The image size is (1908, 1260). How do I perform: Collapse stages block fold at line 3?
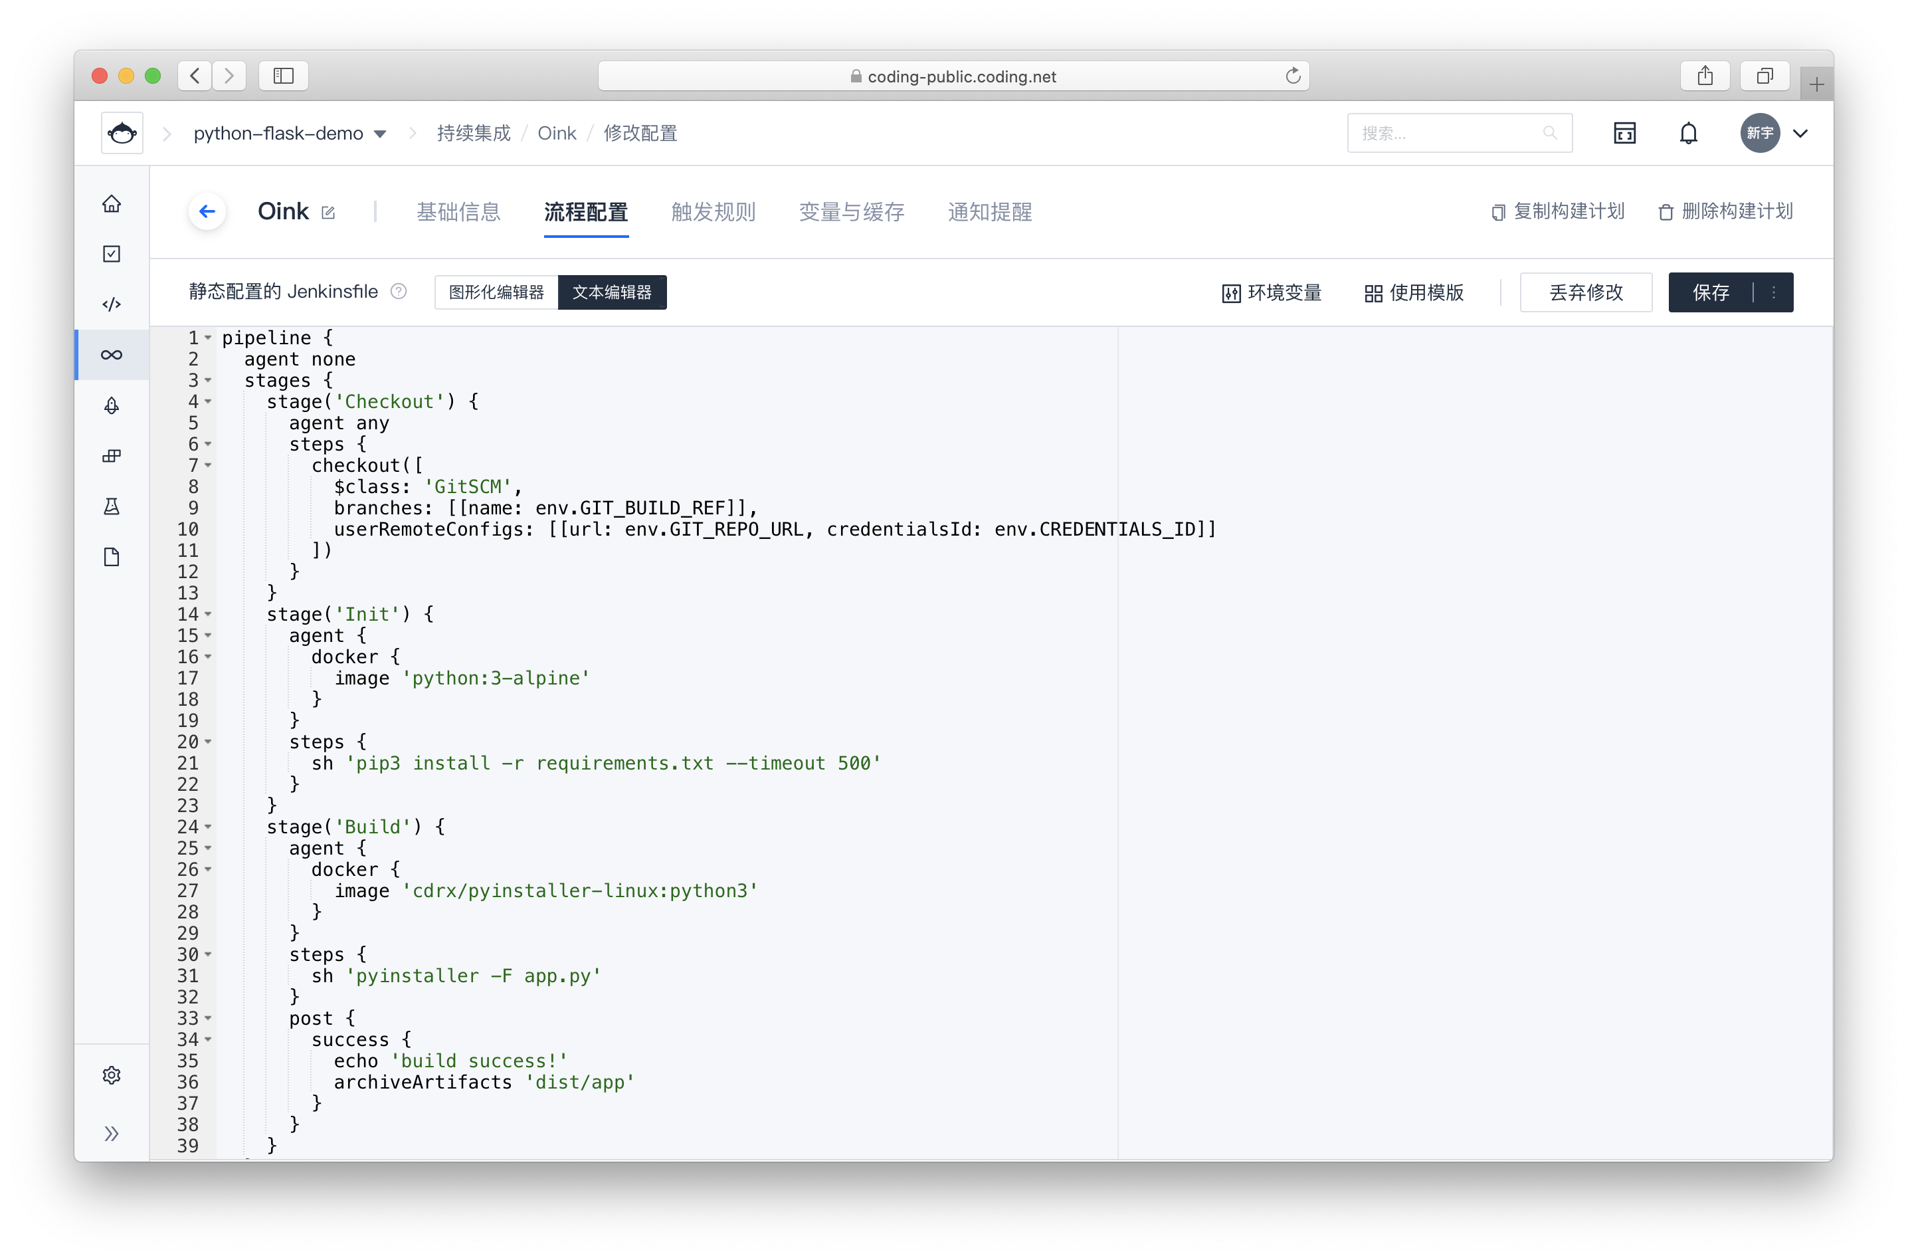coord(208,380)
